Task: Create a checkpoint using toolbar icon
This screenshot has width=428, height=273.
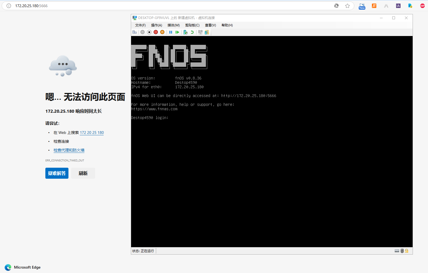Action: pos(186,32)
